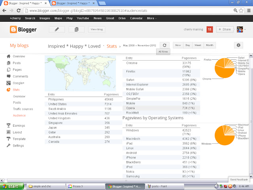This screenshot has width=253, height=190.
Task: Open Drive from the Google bar
Action: pyautogui.click(x=122, y=18)
